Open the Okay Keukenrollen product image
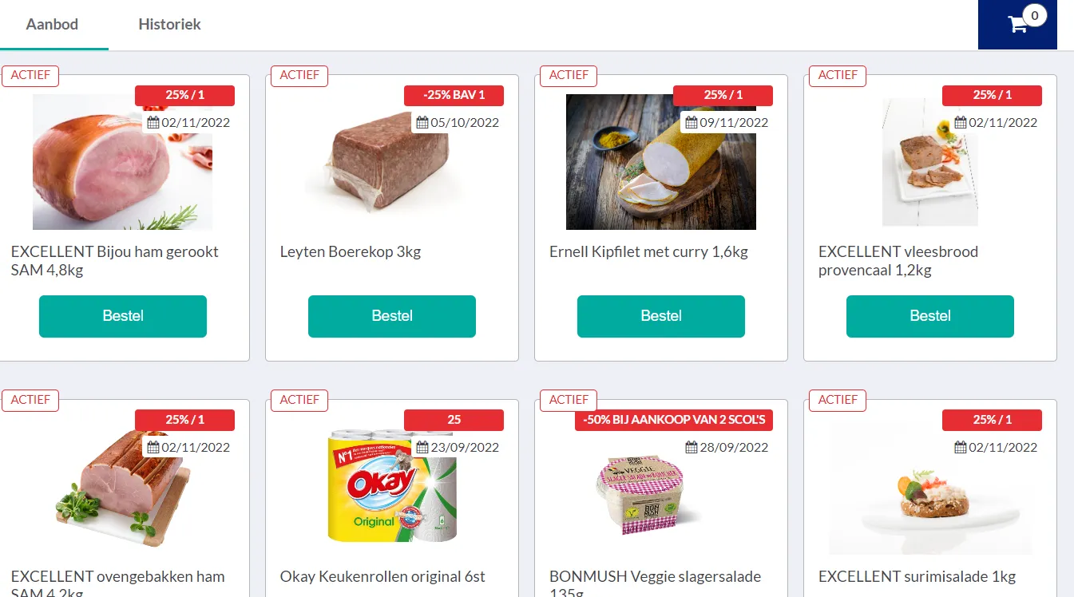Image resolution: width=1074 pixels, height=597 pixels. point(392,486)
